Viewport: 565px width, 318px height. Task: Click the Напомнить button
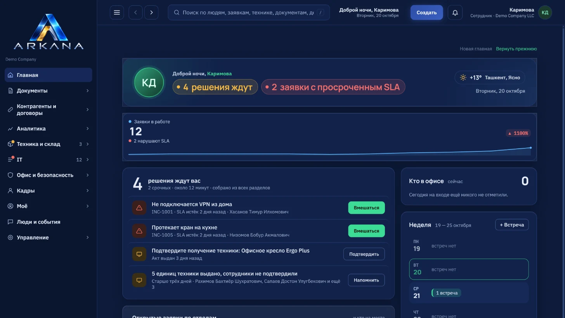[x=366, y=280]
